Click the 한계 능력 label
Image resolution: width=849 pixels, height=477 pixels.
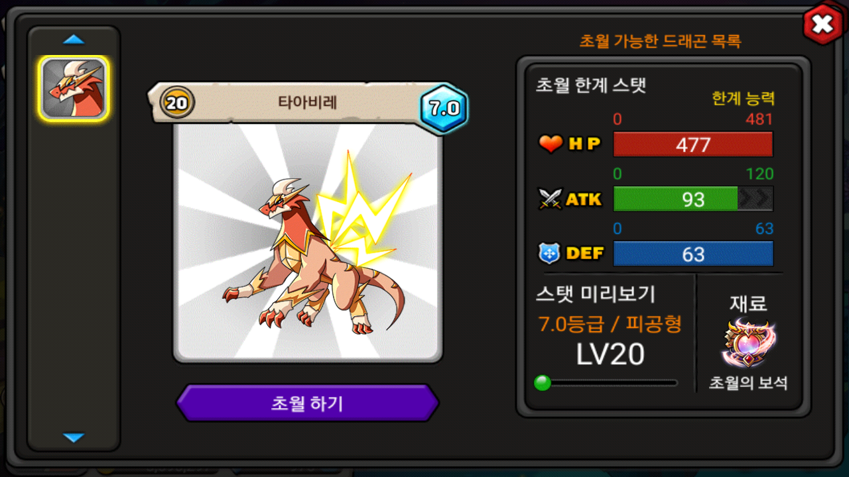(x=743, y=99)
